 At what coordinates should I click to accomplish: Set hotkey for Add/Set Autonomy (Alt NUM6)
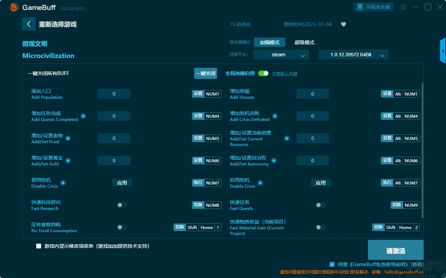coord(400,161)
